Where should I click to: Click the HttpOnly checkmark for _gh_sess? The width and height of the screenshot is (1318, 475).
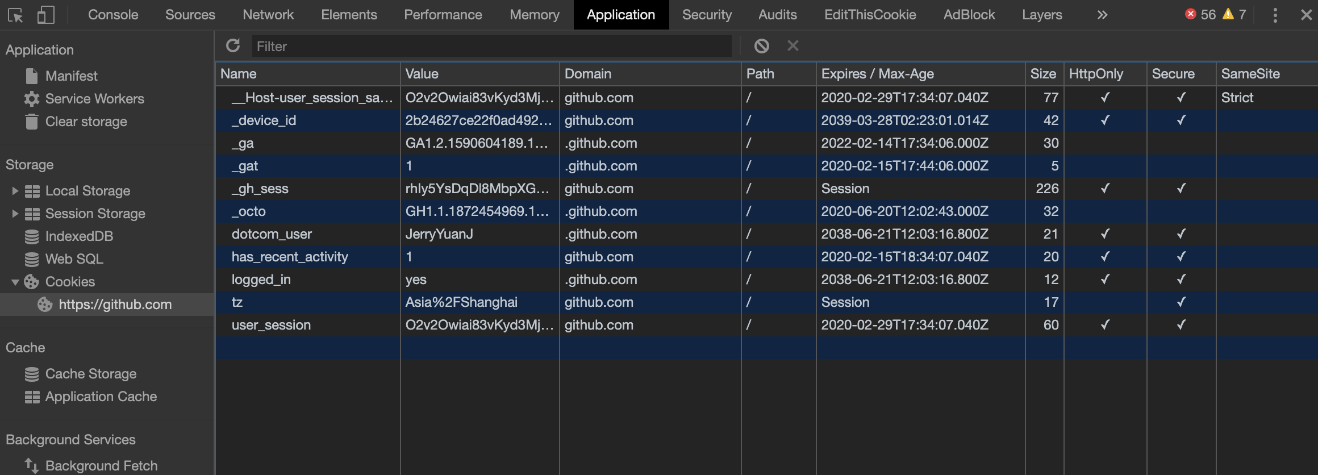coord(1105,188)
